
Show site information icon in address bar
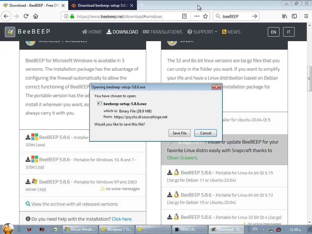(66, 16)
